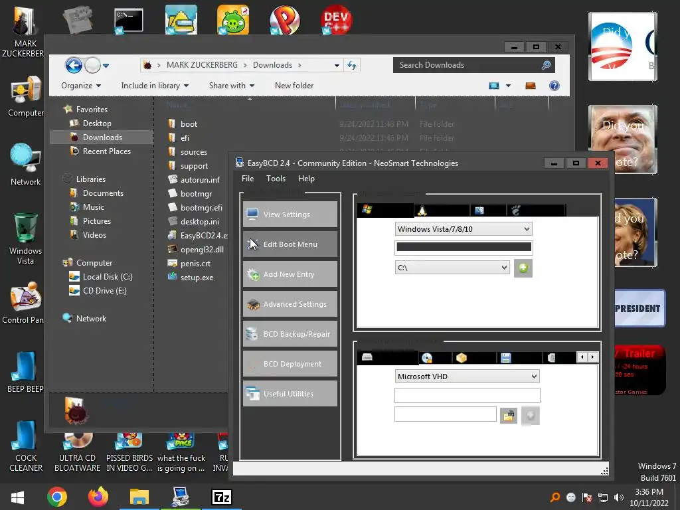Screen dimensions: 680x510
Task: Select the disk image drive tab
Action: point(388,357)
